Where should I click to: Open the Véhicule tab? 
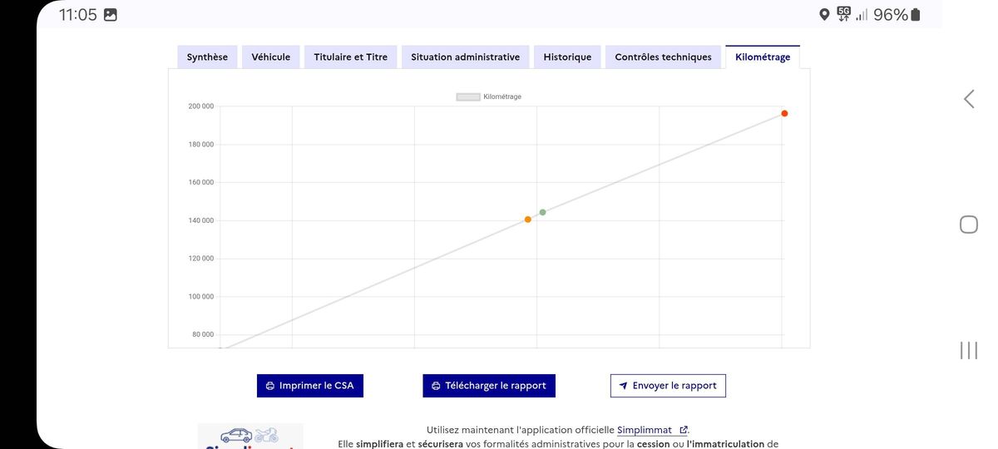click(x=271, y=57)
